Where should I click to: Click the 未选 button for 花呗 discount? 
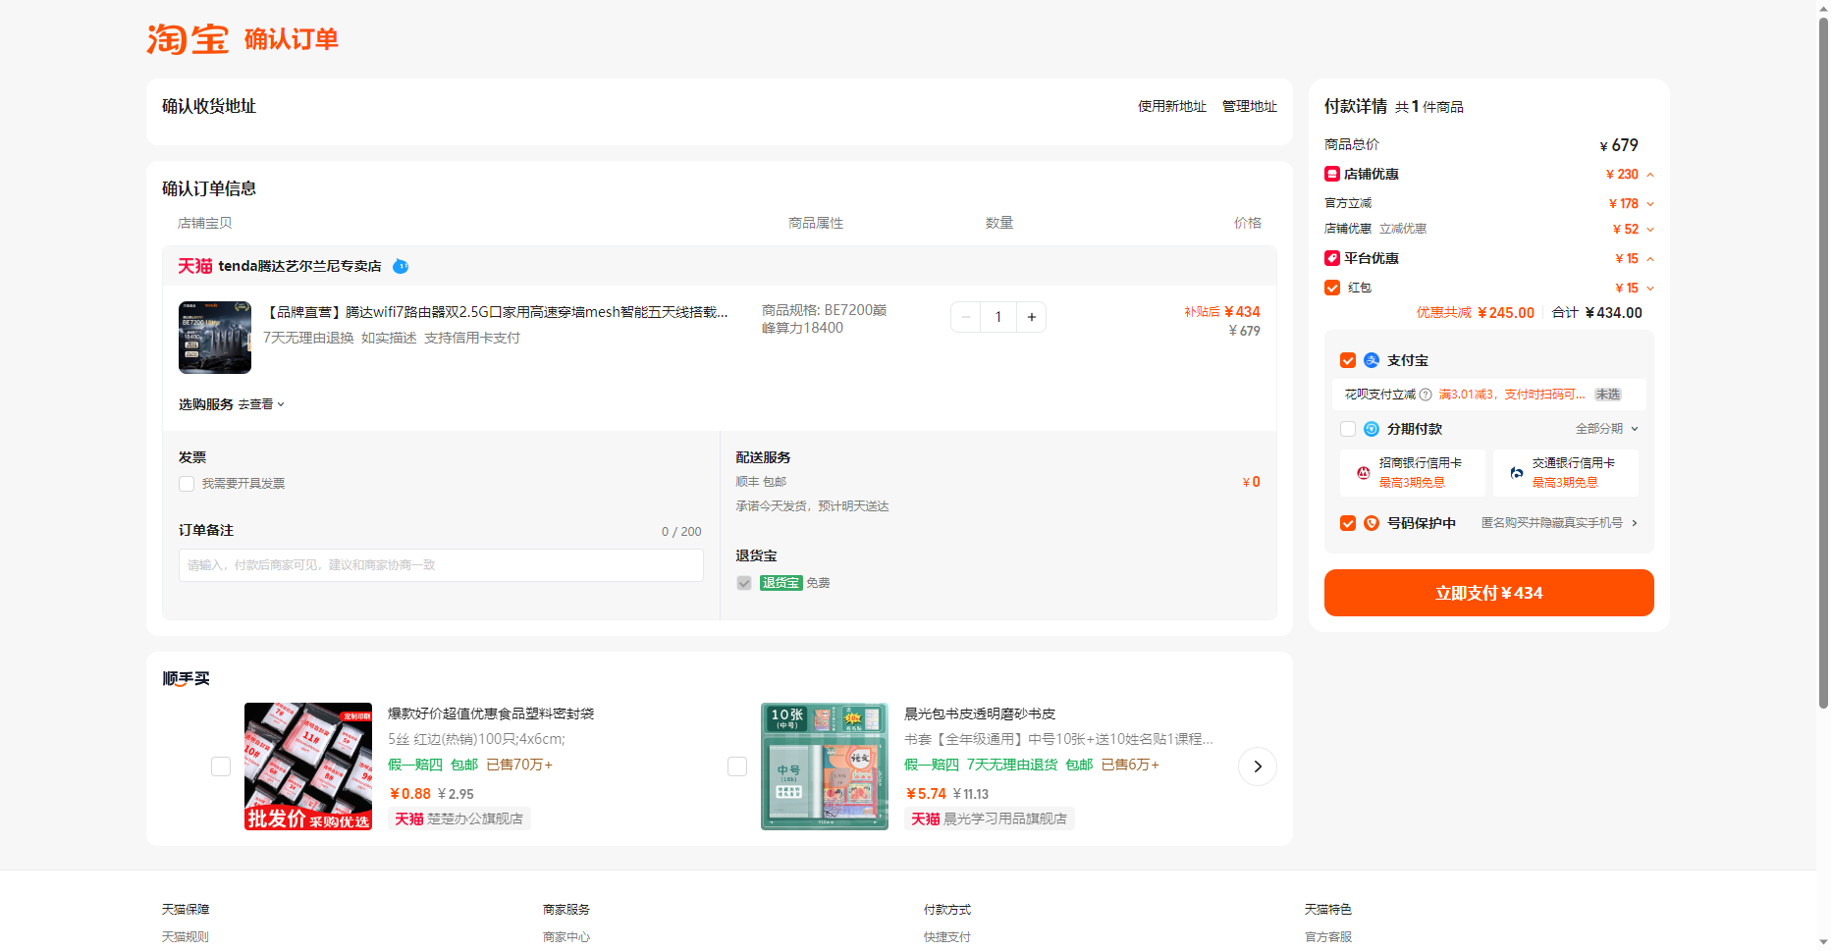(x=1607, y=395)
